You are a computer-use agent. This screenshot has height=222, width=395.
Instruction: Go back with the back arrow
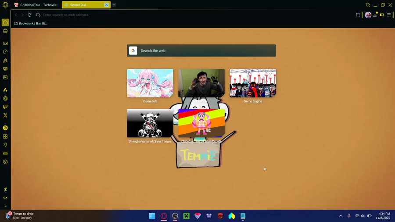click(16, 15)
